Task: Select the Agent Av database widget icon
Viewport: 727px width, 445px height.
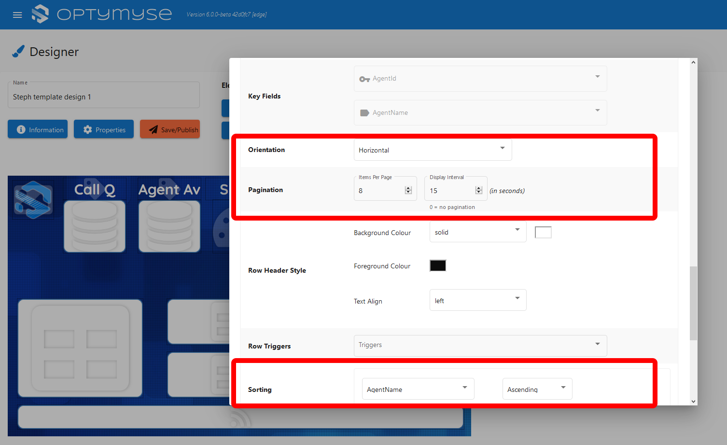Action: click(x=169, y=226)
